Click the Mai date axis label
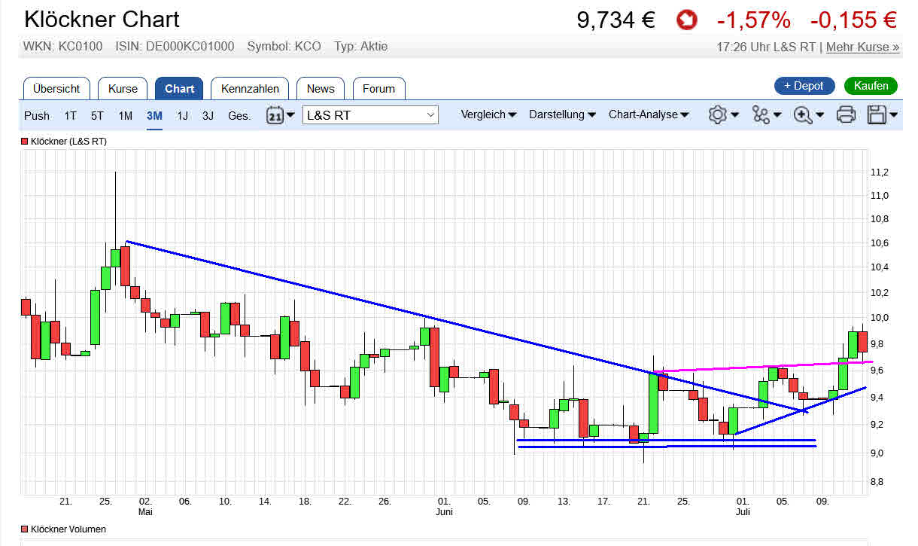This screenshot has width=918, height=546. (x=145, y=511)
